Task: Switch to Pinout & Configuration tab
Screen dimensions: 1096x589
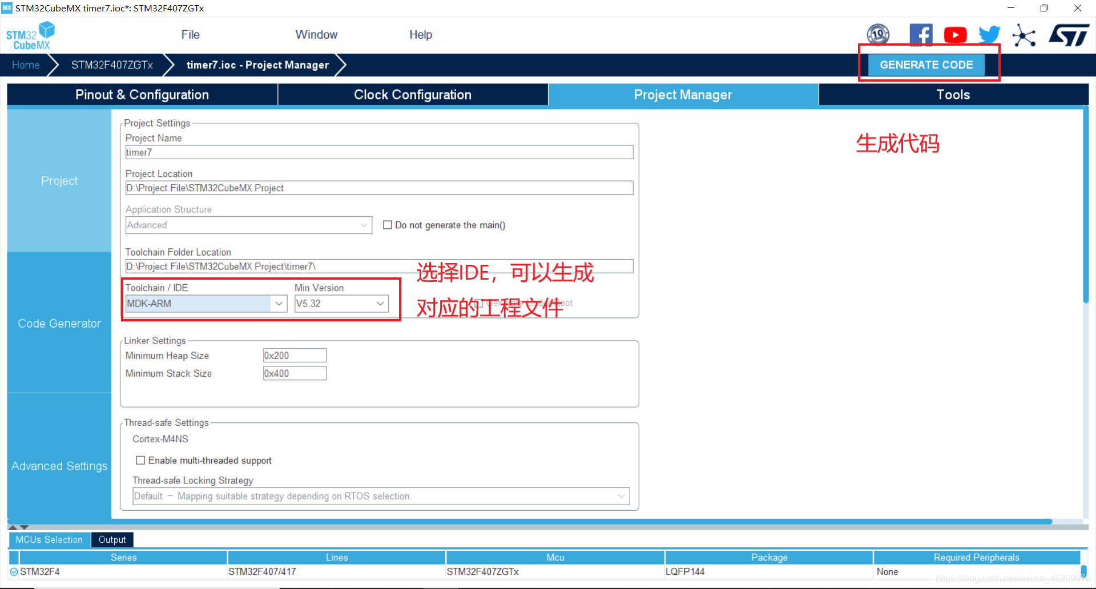Action: click(x=142, y=95)
